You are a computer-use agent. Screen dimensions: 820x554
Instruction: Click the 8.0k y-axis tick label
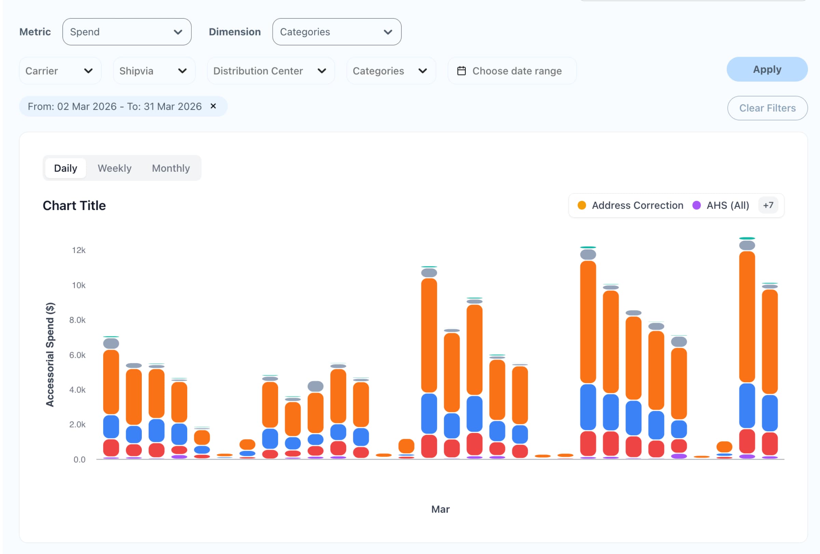[77, 320]
